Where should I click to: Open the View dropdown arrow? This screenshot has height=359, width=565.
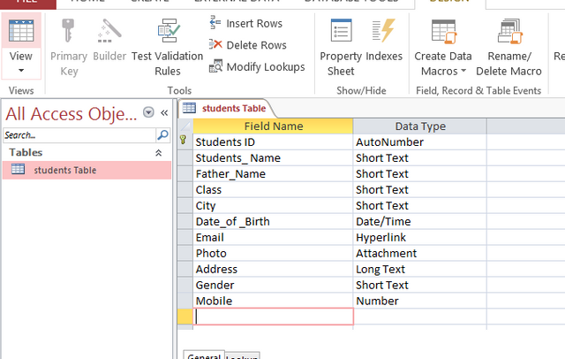pos(21,71)
